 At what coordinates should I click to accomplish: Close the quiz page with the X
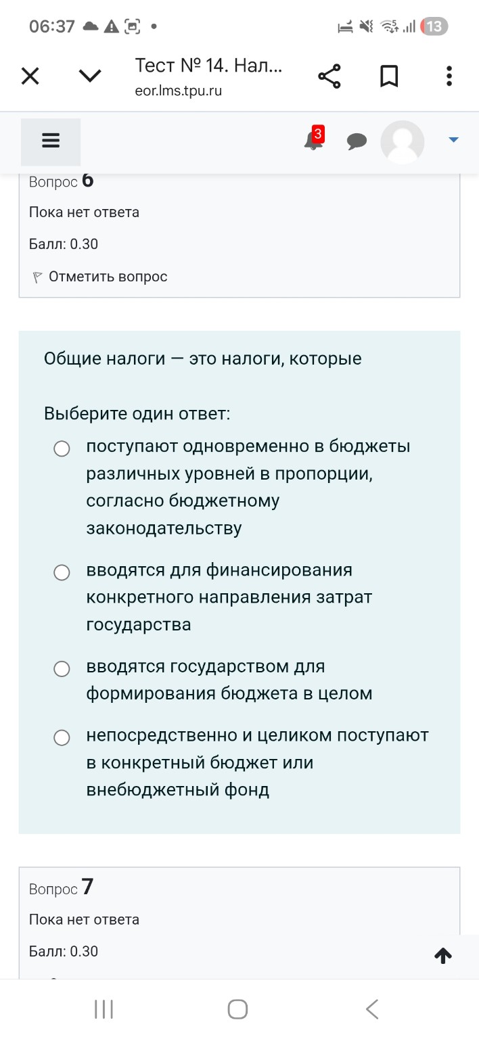point(30,76)
